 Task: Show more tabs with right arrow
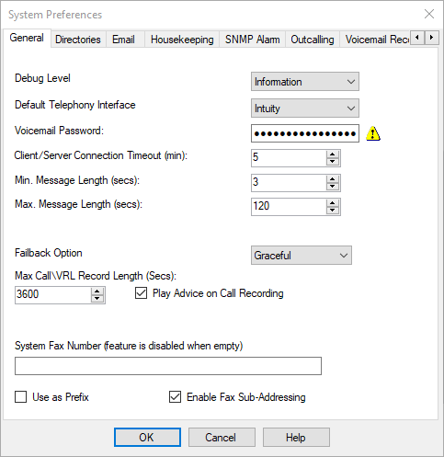pos(431,38)
